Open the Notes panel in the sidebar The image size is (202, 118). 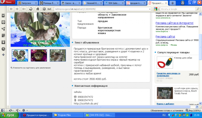click(3, 35)
